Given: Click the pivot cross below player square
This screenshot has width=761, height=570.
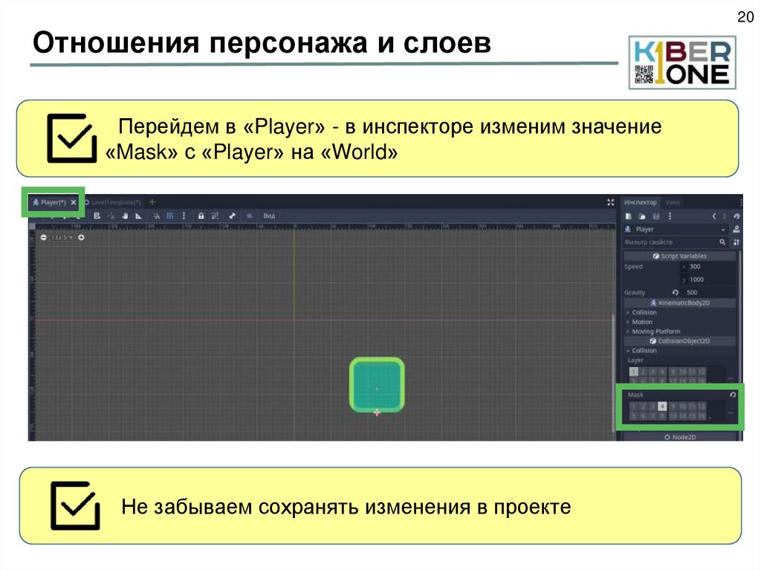Looking at the screenshot, I should click(x=377, y=412).
